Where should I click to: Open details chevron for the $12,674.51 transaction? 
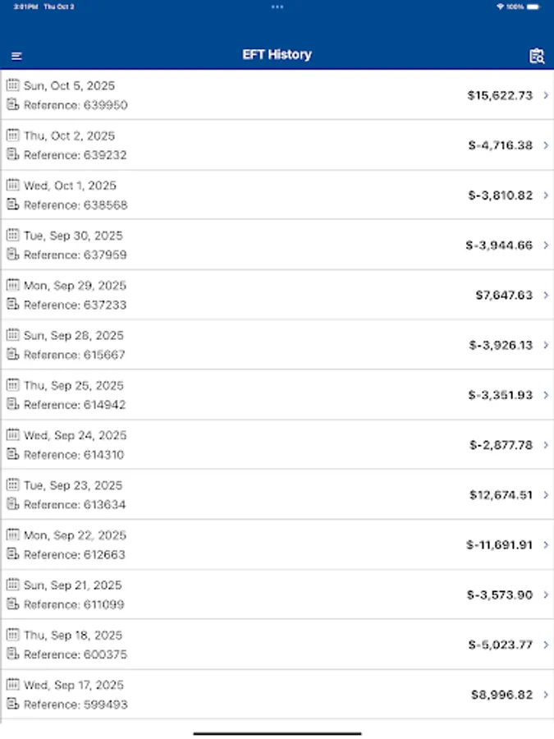pos(547,495)
